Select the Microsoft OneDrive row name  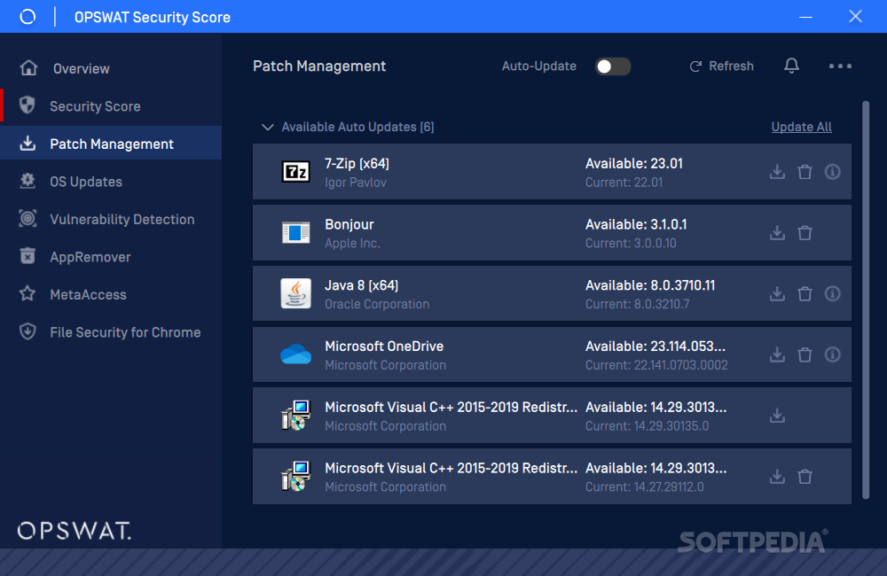384,346
